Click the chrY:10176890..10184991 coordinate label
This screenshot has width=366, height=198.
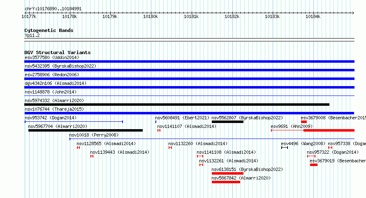pyautogui.click(x=53, y=9)
